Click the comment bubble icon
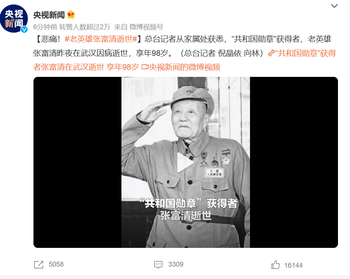This screenshot has height=279, width=350. [x=158, y=264]
